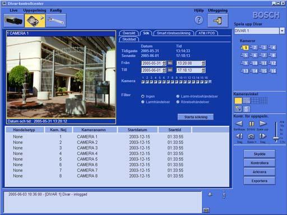This screenshot has width=287, height=215.
Task: Click the snapshot camera icon
Action: [x=251, y=137]
